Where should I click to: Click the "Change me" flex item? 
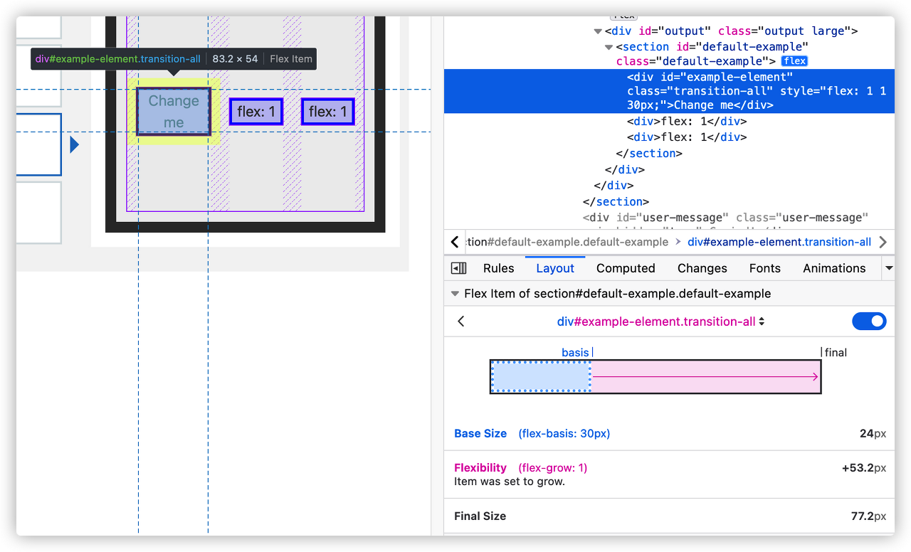[x=174, y=112]
